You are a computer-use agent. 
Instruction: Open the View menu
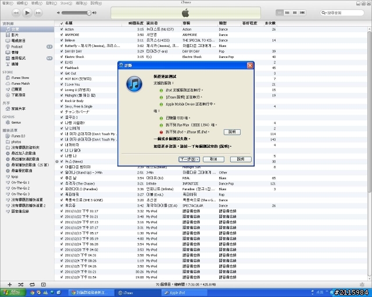(x=37, y=3)
